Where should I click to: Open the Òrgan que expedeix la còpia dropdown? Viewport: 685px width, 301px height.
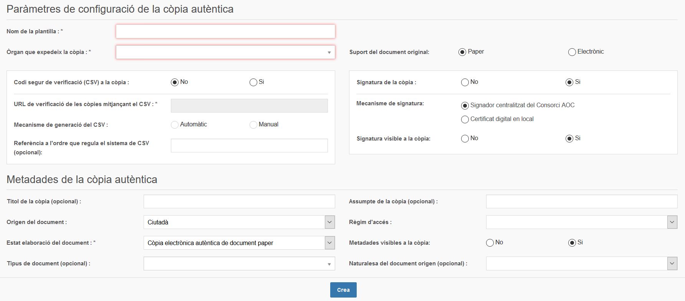coord(225,52)
